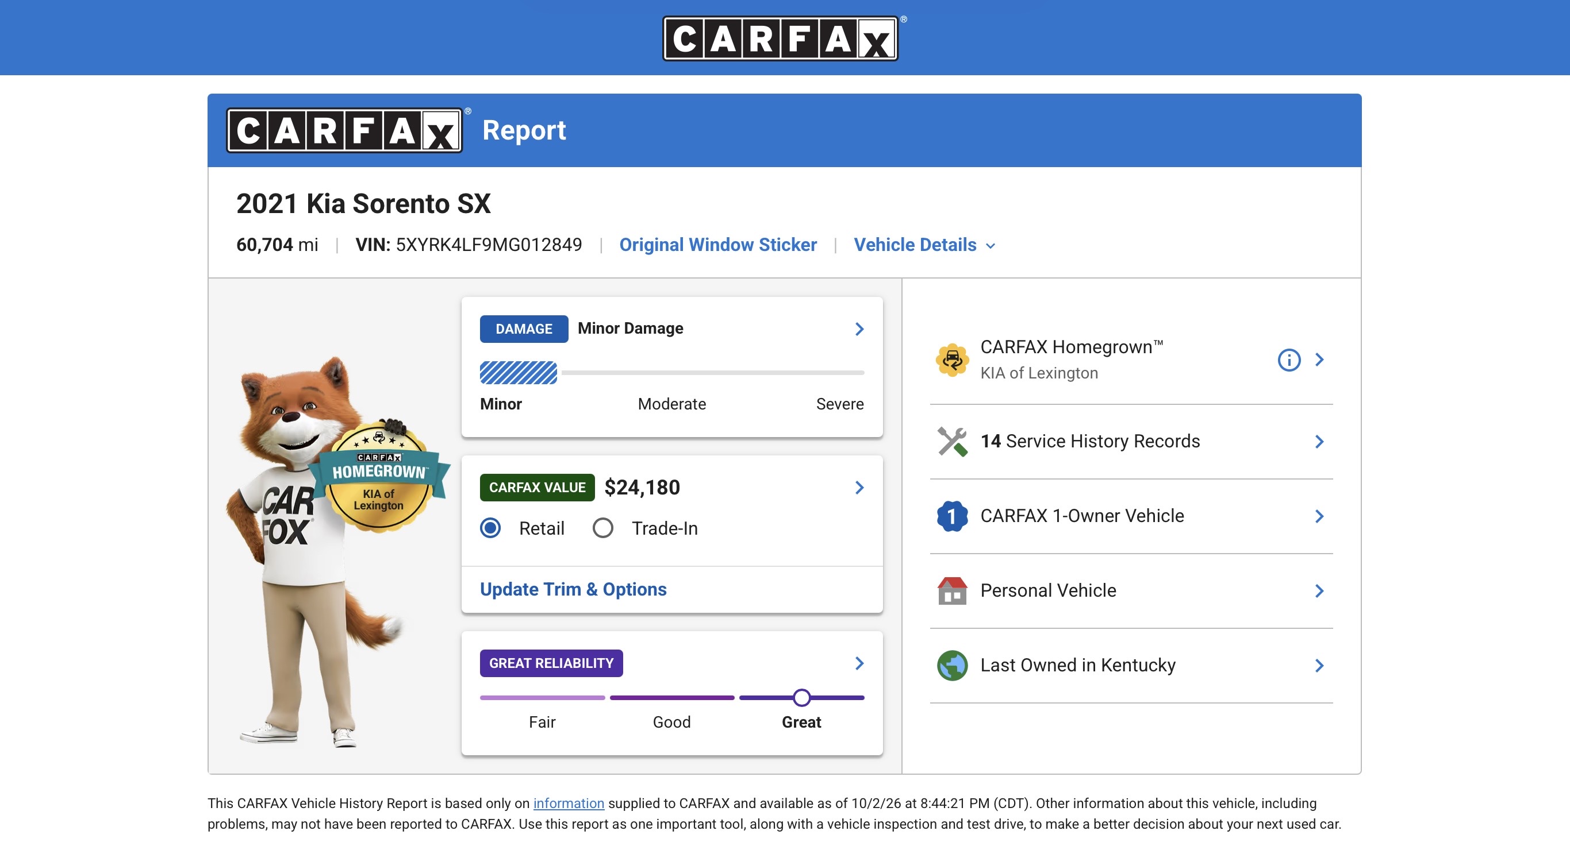Click the Last Owned globe icon

[x=952, y=665]
